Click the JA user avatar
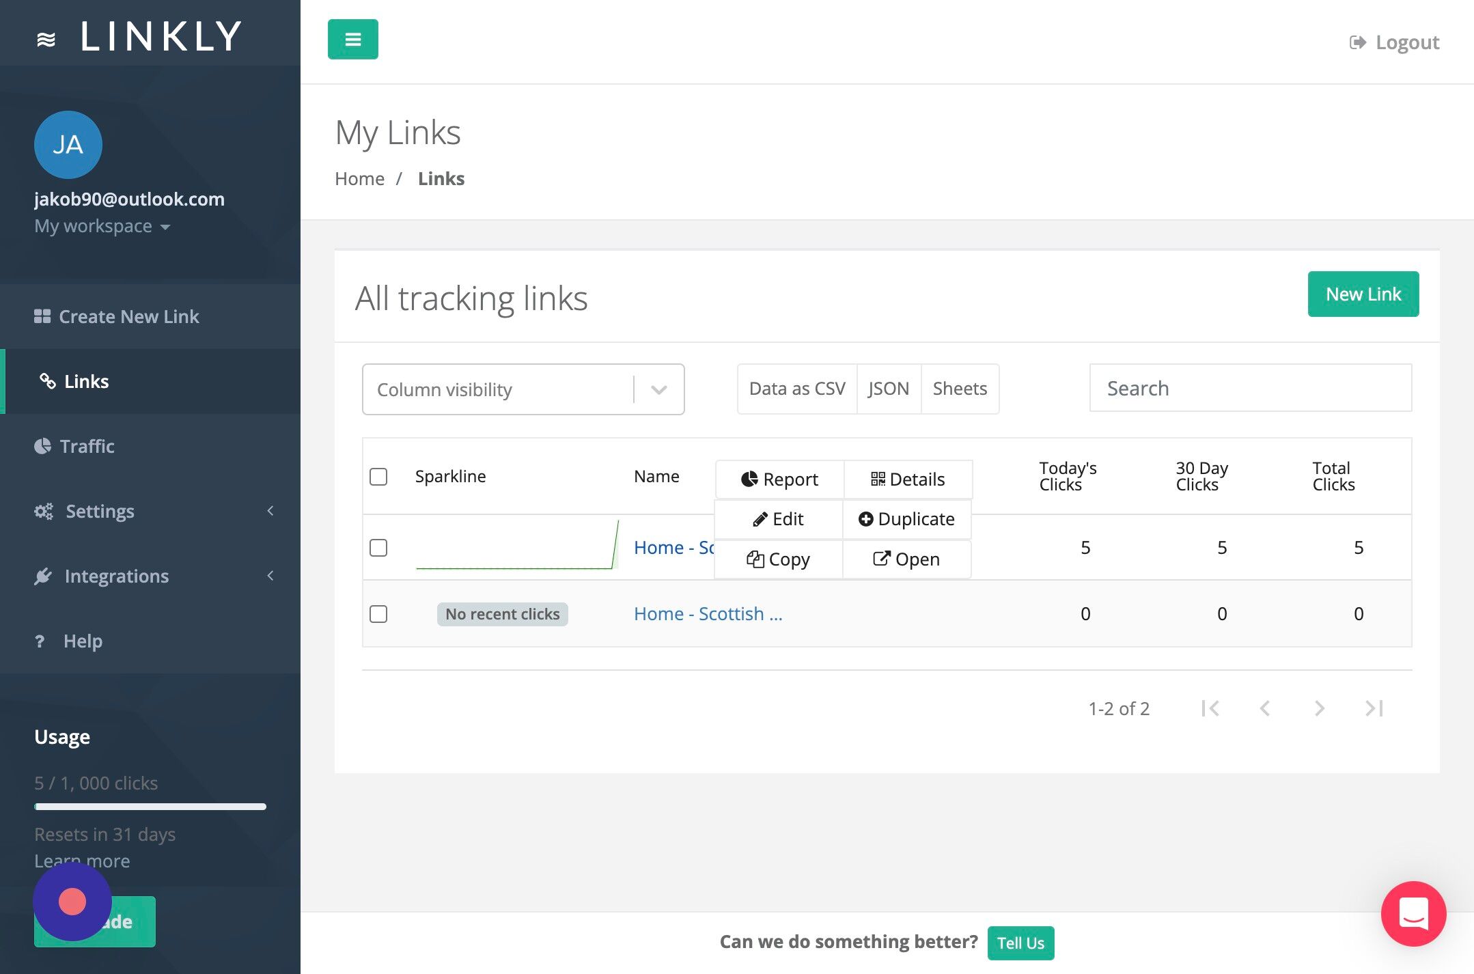The image size is (1474, 974). coord(68,145)
